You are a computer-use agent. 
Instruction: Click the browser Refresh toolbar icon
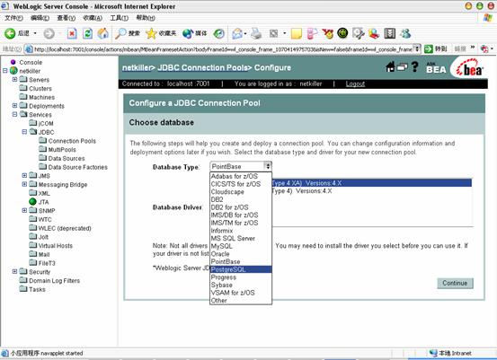(87, 33)
